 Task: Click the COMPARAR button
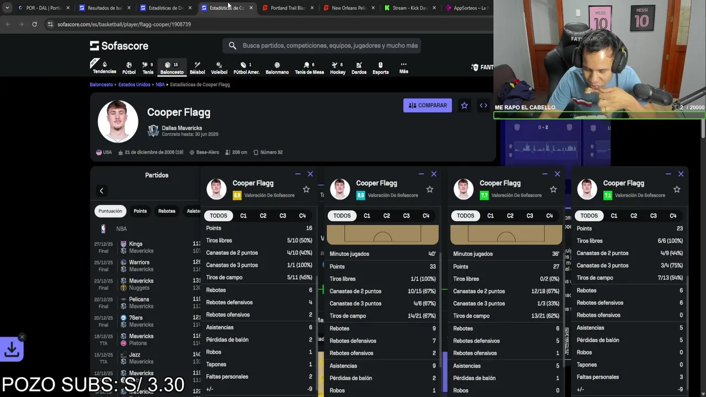click(x=427, y=105)
